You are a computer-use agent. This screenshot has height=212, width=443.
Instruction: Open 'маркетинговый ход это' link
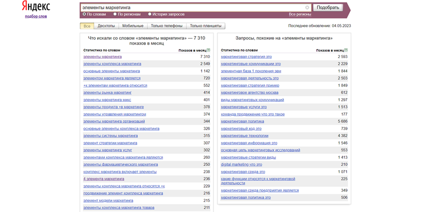[241, 129]
